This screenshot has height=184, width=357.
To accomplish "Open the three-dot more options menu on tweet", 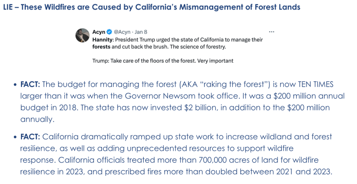I will coord(271,32).
